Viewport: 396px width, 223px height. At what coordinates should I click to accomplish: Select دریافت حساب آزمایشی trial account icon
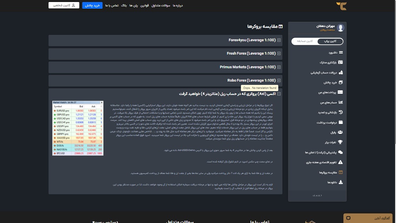click(x=341, y=72)
